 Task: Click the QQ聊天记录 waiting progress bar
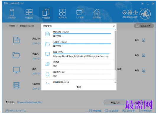(82, 74)
